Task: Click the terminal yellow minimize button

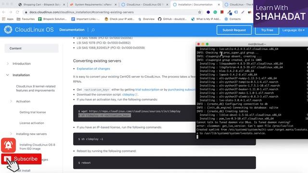Action: click(203, 44)
